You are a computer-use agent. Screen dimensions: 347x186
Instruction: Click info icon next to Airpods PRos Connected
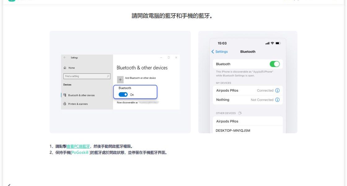[277, 91]
